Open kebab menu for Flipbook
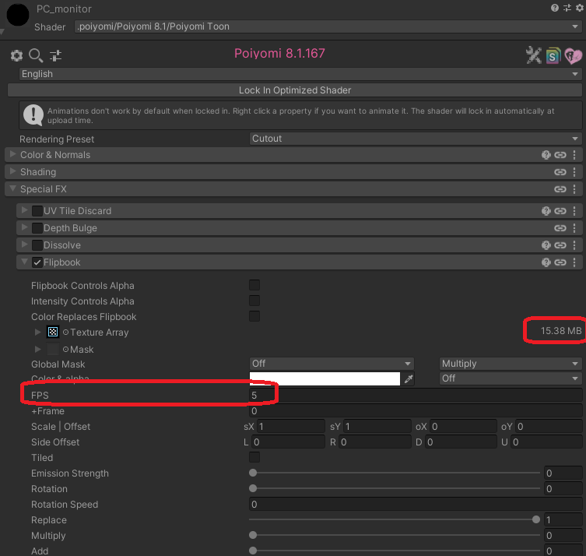The height and width of the screenshot is (556, 586). 574,262
